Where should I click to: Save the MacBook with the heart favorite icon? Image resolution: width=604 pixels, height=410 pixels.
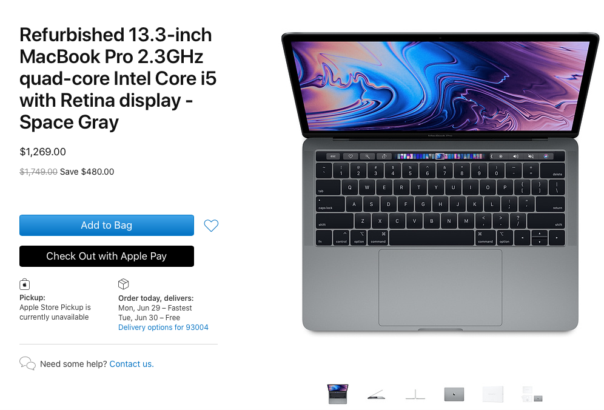[211, 226]
